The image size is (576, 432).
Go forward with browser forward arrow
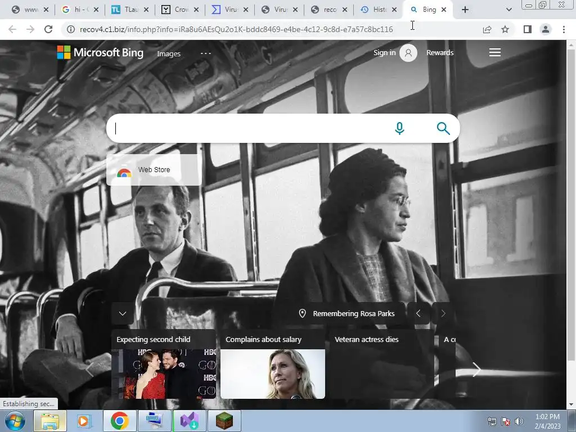pos(30,29)
